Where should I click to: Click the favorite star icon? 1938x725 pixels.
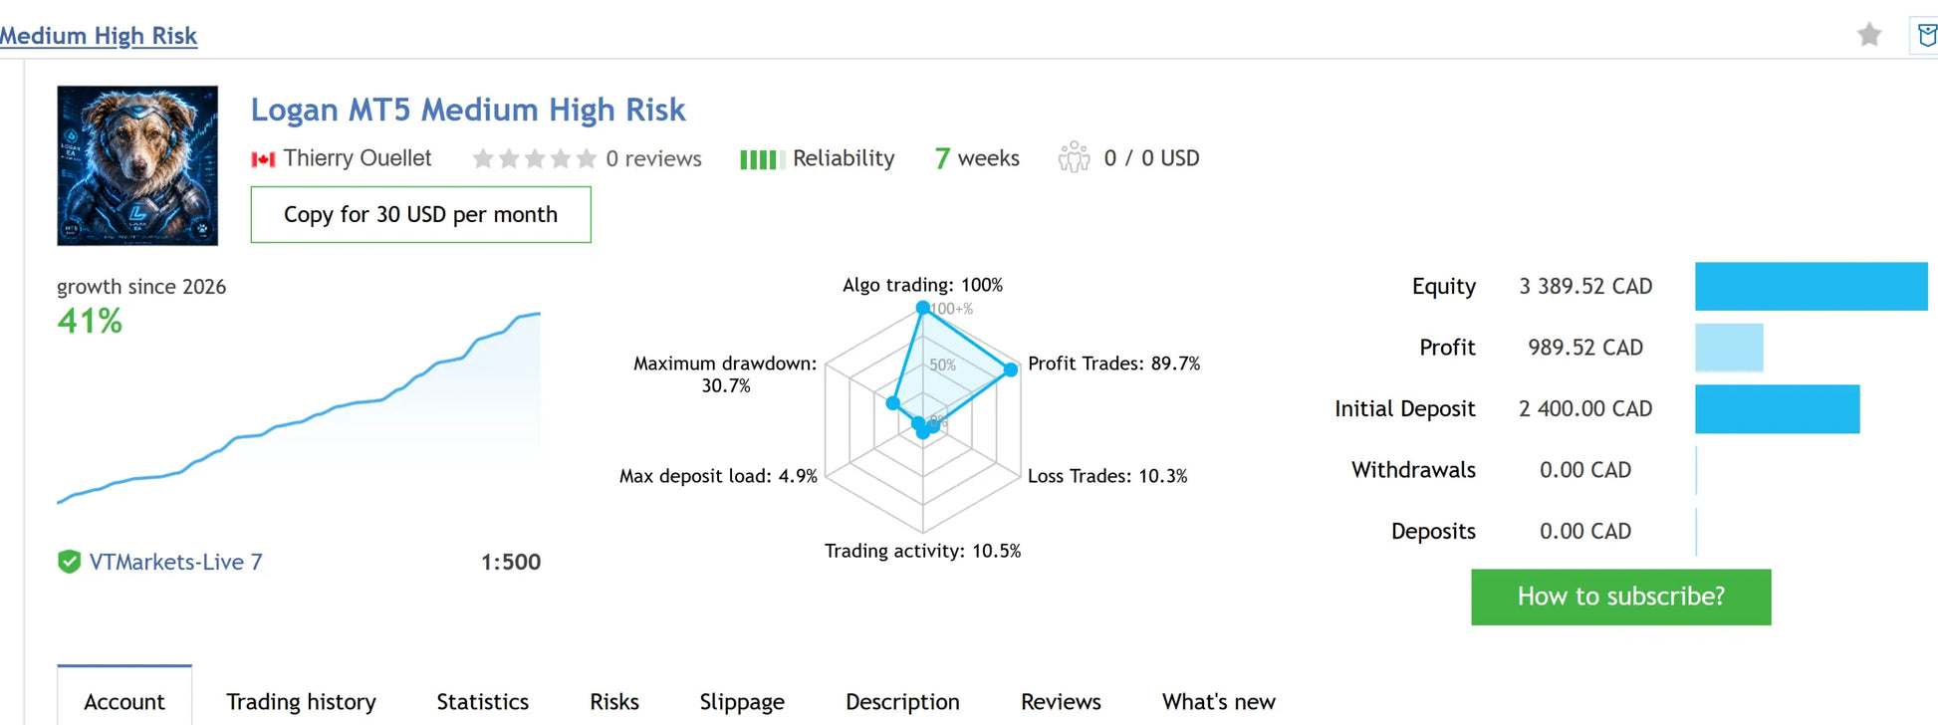tap(1869, 35)
